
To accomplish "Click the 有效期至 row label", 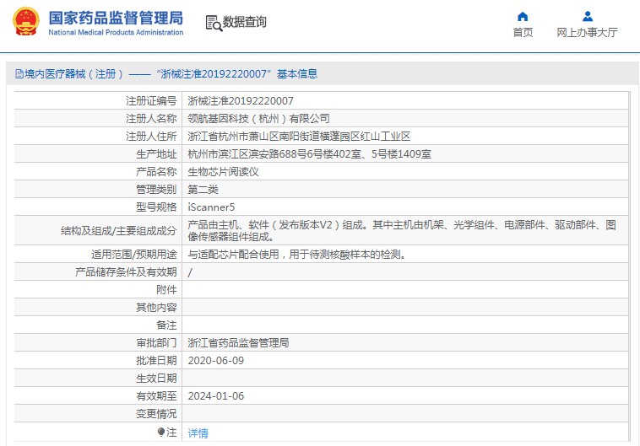I will [x=156, y=396].
